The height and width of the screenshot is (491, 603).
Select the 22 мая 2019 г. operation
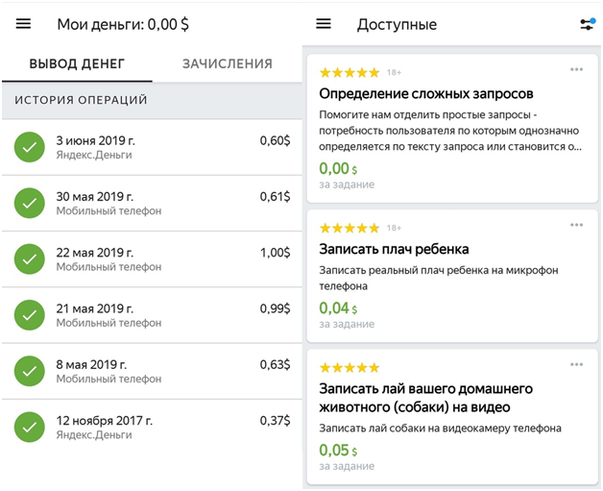click(152, 259)
